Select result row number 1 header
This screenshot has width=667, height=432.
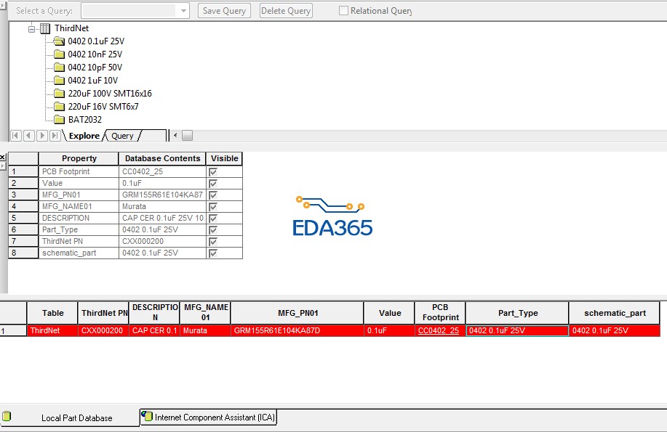click(13, 330)
